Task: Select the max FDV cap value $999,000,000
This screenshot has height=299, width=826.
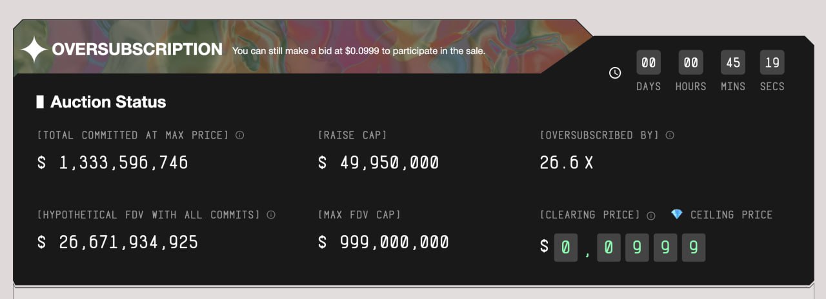Action: [x=384, y=242]
